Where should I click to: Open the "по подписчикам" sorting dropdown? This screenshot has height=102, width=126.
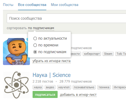click(41, 28)
